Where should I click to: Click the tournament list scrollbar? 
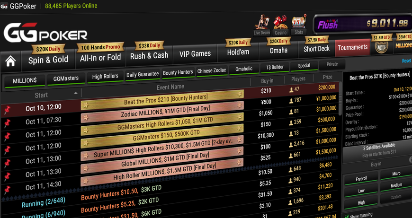pos(340,99)
